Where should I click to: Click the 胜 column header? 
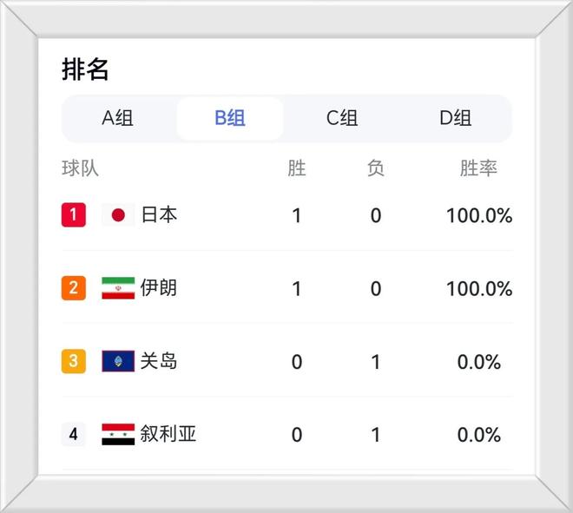point(297,168)
